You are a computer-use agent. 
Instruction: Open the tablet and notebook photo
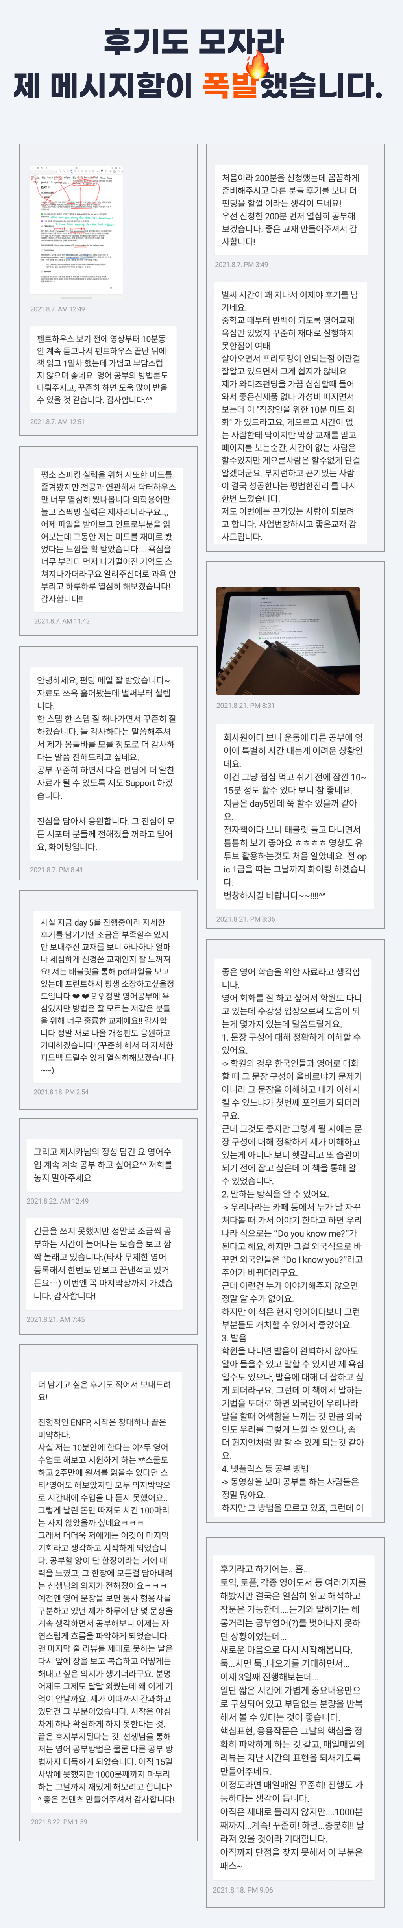tap(288, 641)
